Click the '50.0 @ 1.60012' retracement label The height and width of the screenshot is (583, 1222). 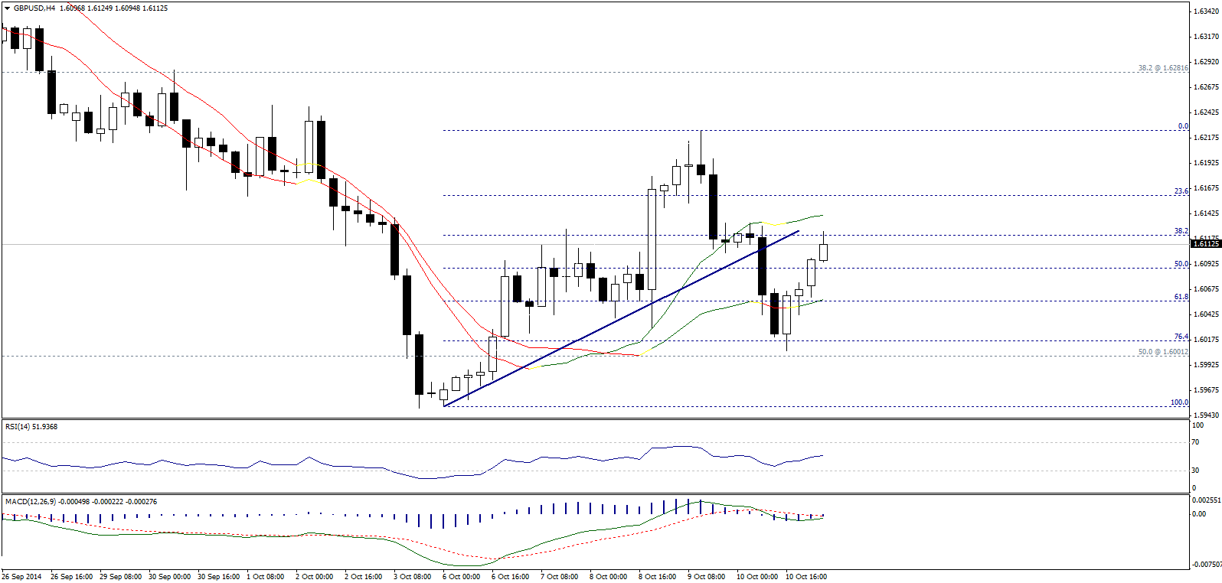1163,352
